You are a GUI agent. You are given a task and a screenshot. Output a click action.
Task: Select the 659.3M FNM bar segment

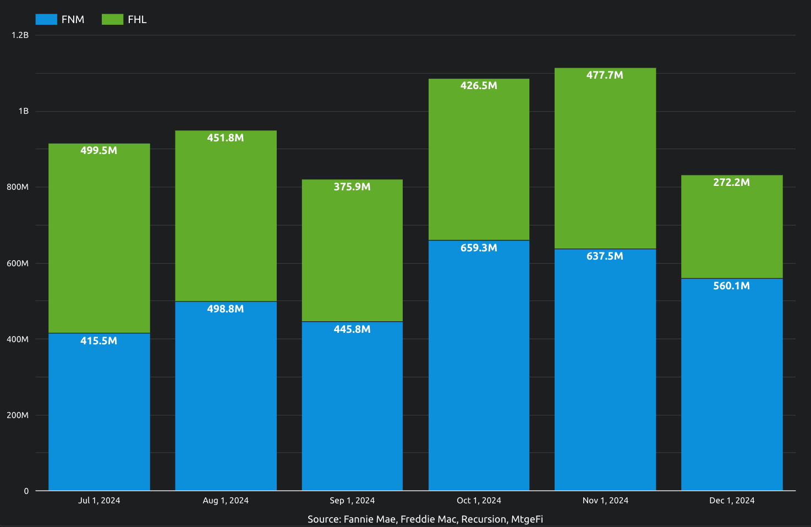[479, 365]
